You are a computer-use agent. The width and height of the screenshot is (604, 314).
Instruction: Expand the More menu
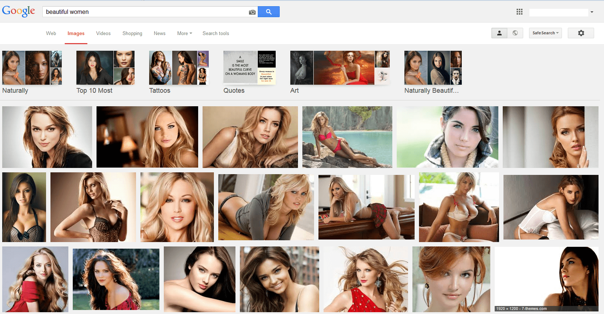(x=184, y=33)
